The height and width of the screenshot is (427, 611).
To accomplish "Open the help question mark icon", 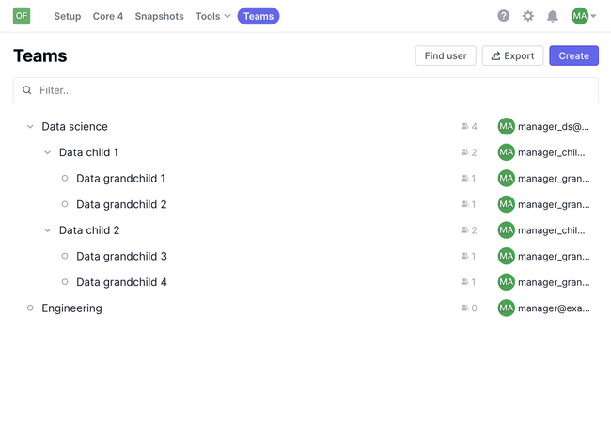I will (x=504, y=16).
